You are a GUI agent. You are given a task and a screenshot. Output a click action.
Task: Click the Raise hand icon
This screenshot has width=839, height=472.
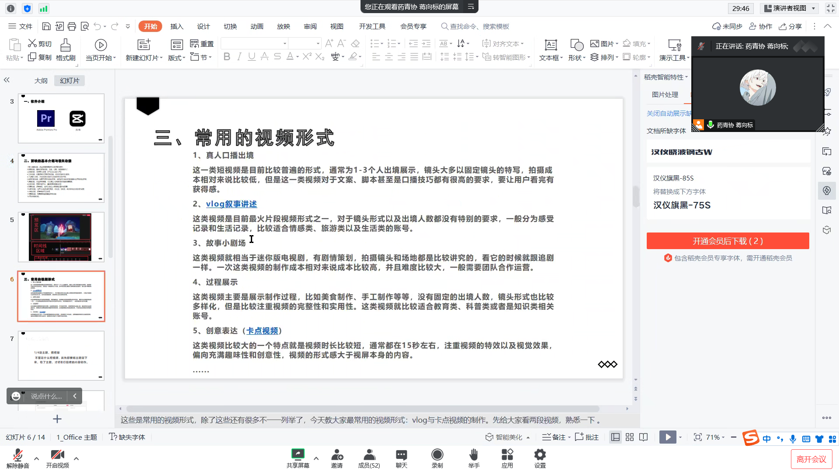point(474,455)
